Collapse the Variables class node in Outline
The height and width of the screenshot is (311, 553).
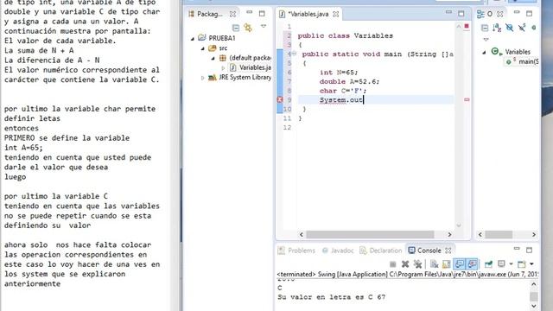pos(485,52)
